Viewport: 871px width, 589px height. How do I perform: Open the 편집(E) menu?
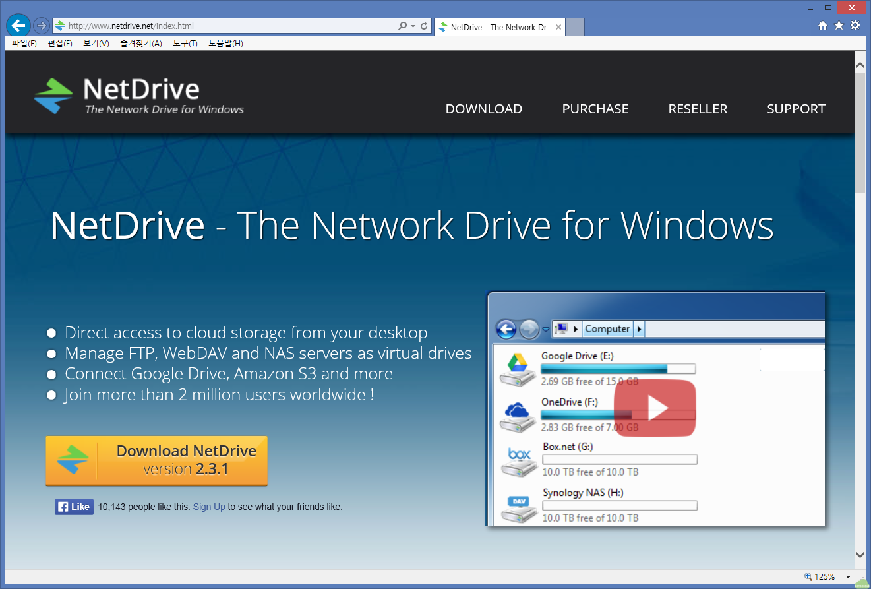click(60, 44)
